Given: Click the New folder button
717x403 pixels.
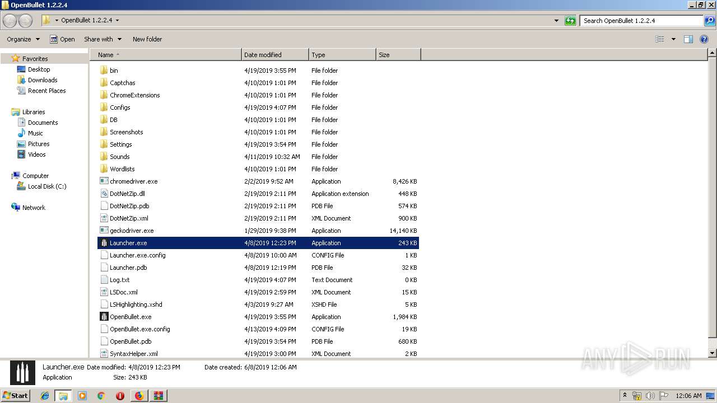Looking at the screenshot, I should click(147, 39).
